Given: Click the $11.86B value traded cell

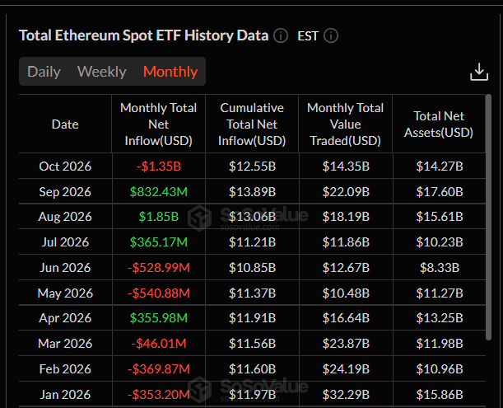Looking at the screenshot, I should [346, 242].
